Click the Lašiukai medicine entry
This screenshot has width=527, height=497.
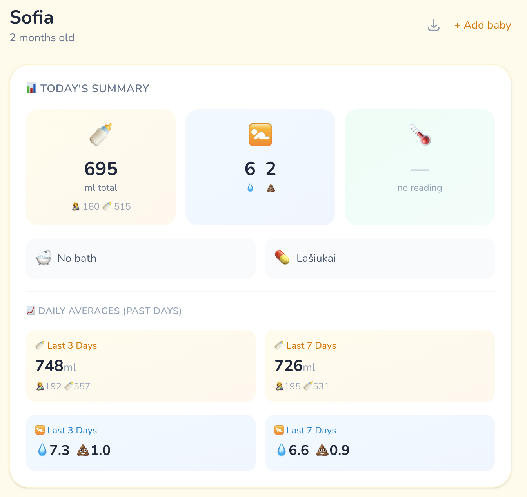(x=380, y=258)
